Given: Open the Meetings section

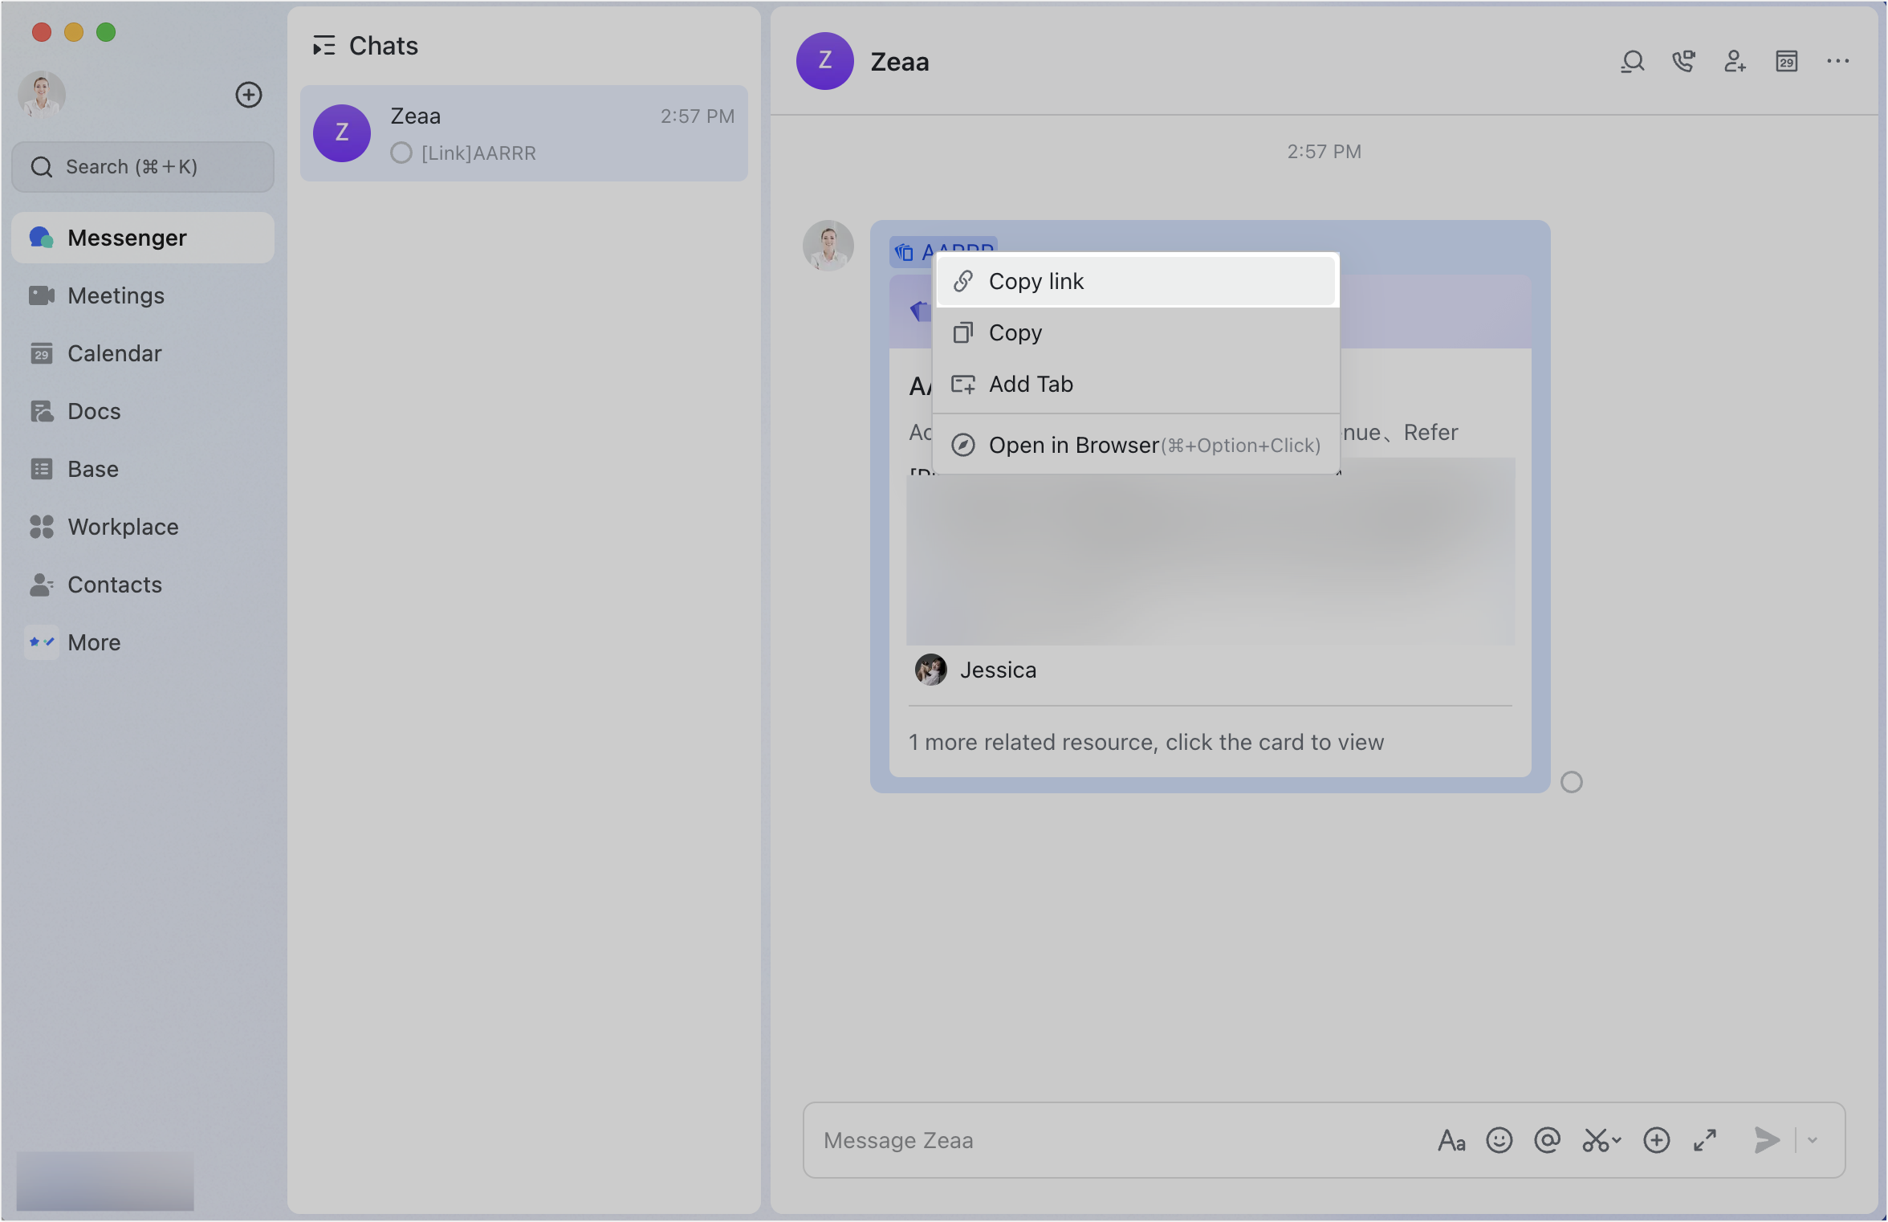Looking at the screenshot, I should (x=116, y=295).
